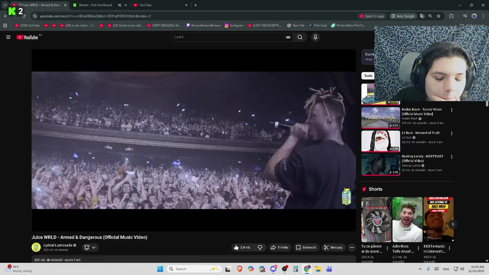The width and height of the screenshot is (489, 275).
Task: Toggle mute on the Kick Dashboard tab
Action: coord(120,5)
